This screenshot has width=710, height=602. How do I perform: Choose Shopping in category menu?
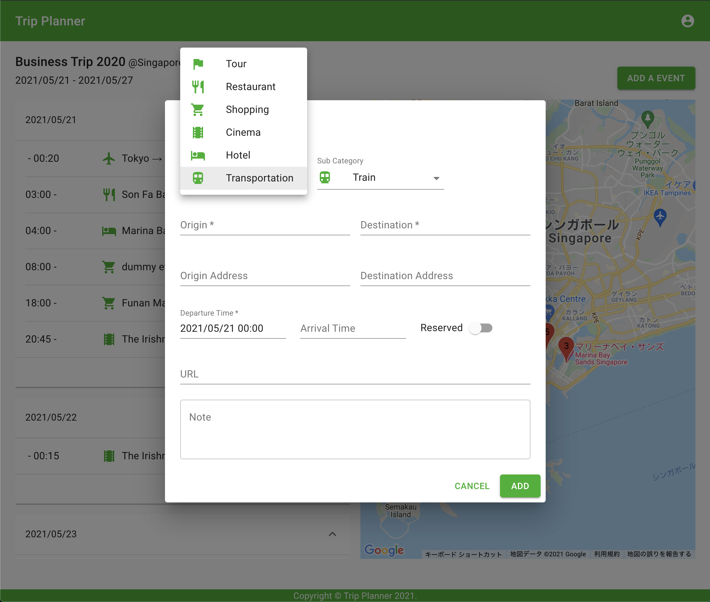[x=244, y=109]
